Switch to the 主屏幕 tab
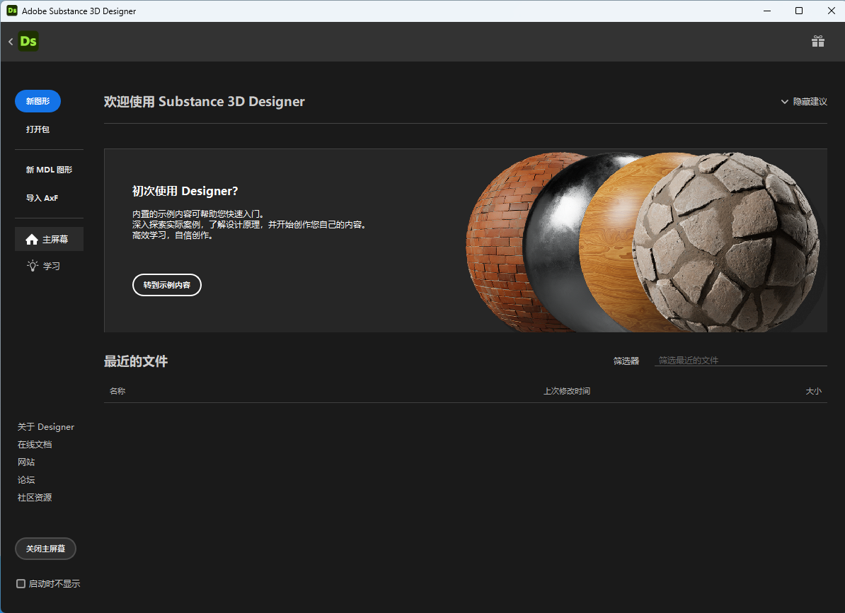 pyautogui.click(x=49, y=239)
